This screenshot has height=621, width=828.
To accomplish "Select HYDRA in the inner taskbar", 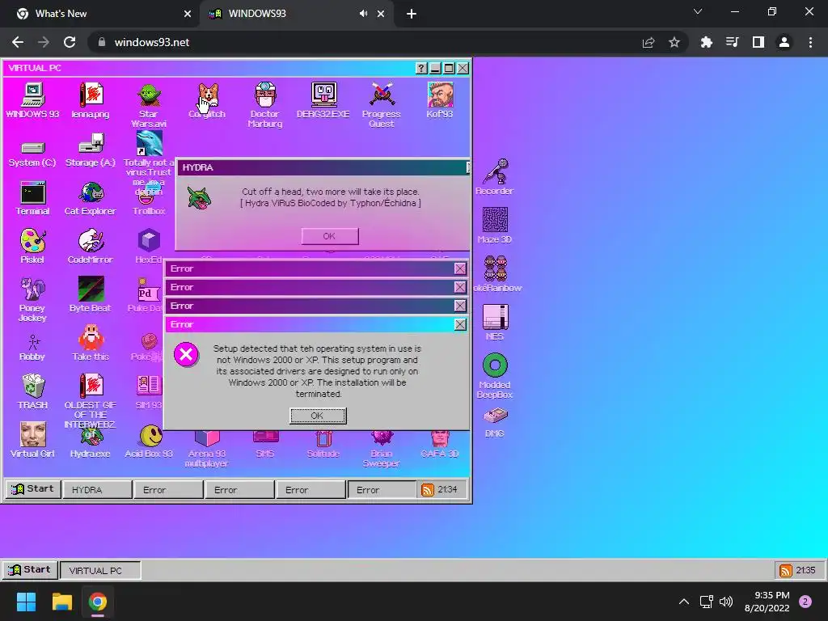I will pos(97,489).
